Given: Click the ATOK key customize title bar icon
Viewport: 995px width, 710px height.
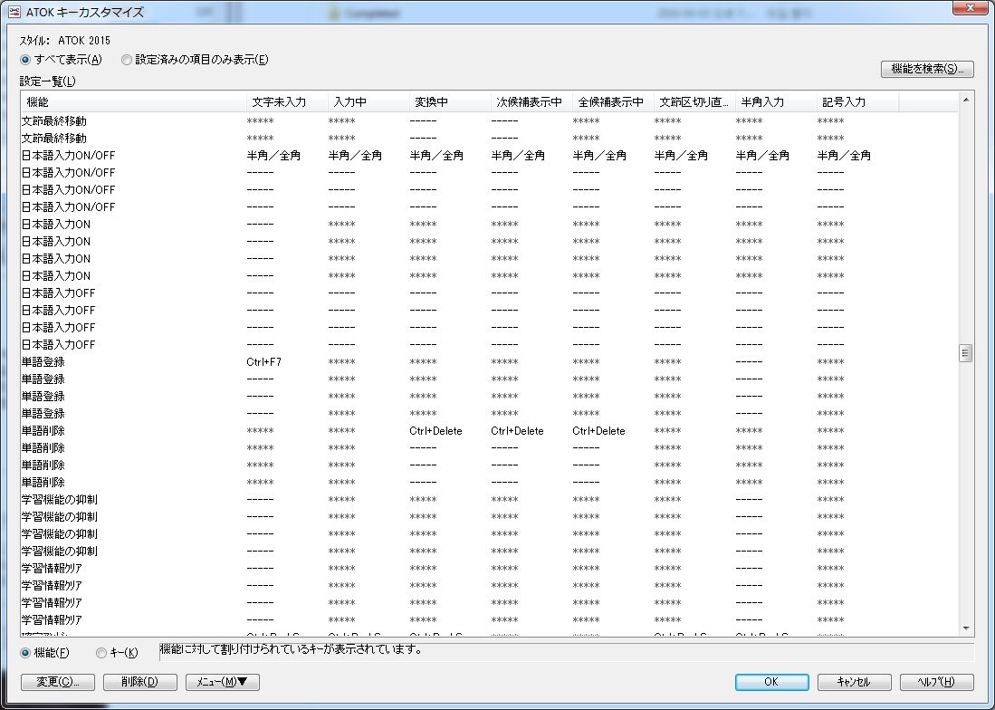Looking at the screenshot, I should pos(14,12).
